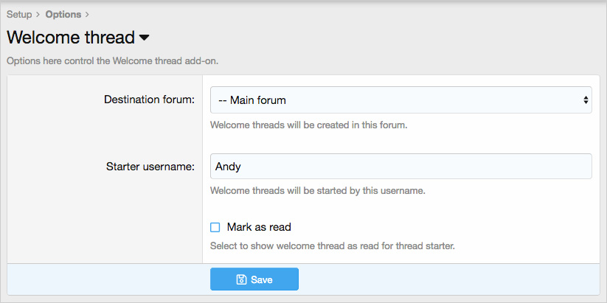This screenshot has width=607, height=303.
Task: Navigate to Options breadcrumb link
Action: tap(63, 14)
